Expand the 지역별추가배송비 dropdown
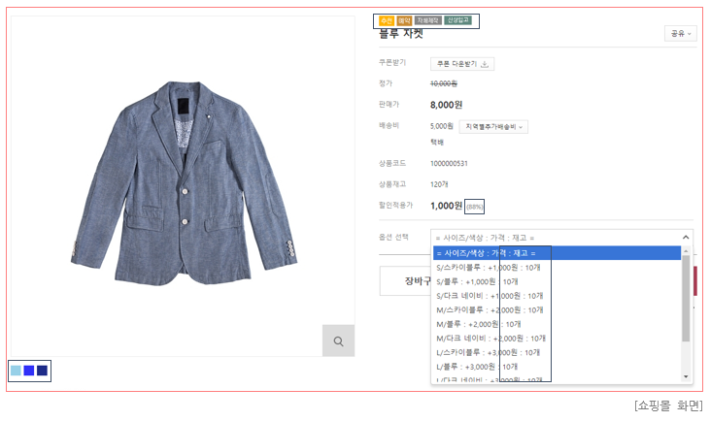The height and width of the screenshot is (421, 710). (493, 126)
